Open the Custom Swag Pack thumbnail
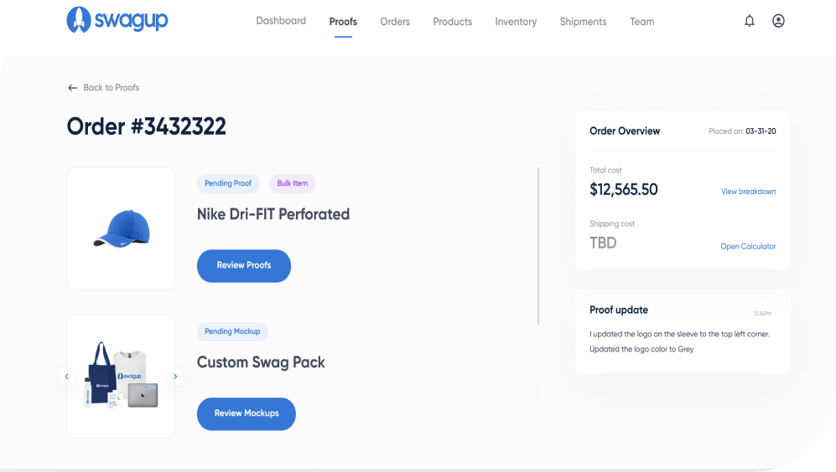 121,377
